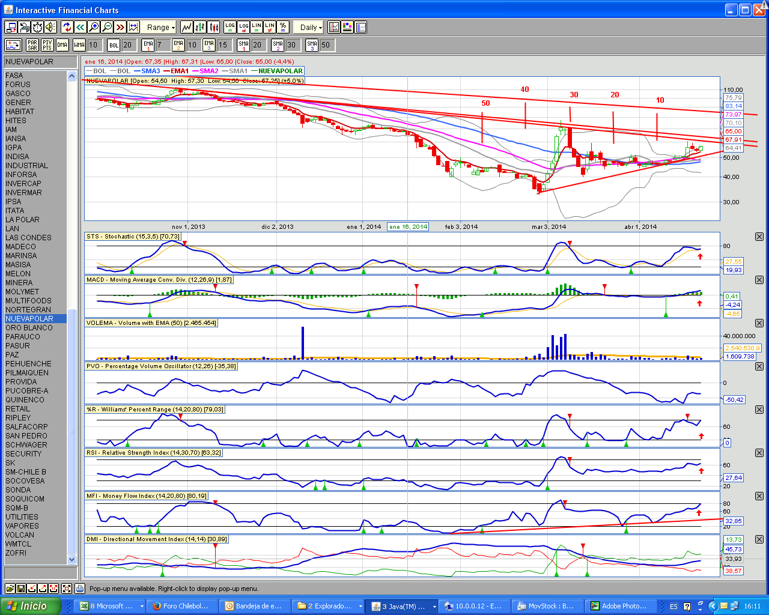Click the EMA 1 period field showing 7

point(160,45)
